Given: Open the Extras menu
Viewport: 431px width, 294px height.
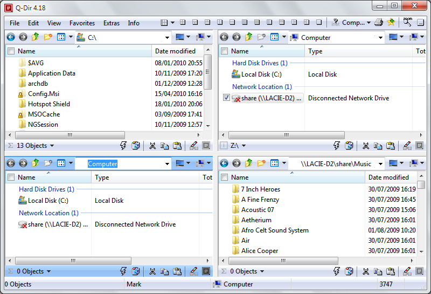Looking at the screenshot, I should coord(112,23).
